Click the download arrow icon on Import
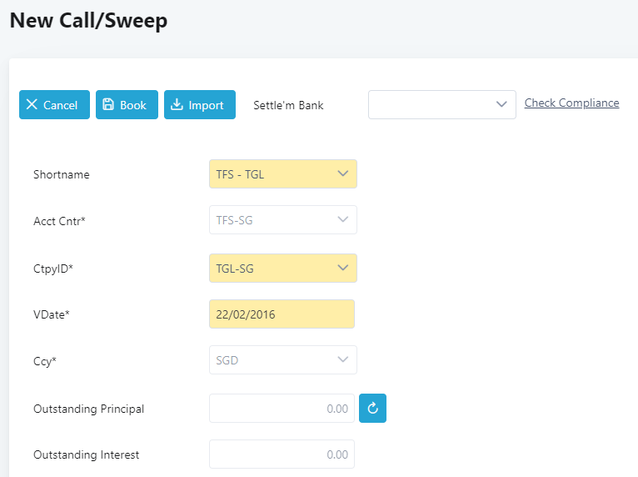This screenshot has width=638, height=477. pyautogui.click(x=177, y=104)
